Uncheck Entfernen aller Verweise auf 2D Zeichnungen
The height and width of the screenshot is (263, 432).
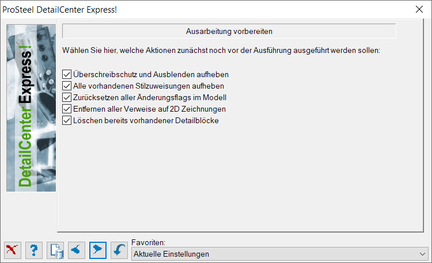tap(67, 109)
